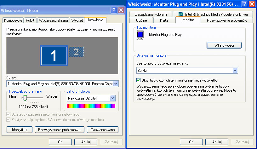Click the rainbow color quality preview bar
Viewport: 257px width, 149px height.
click(x=91, y=106)
